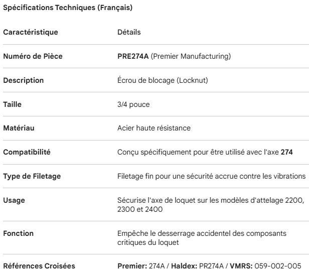Select the "Type de Filetage" row label
Screen dimensions: 309x277
click(x=32, y=177)
